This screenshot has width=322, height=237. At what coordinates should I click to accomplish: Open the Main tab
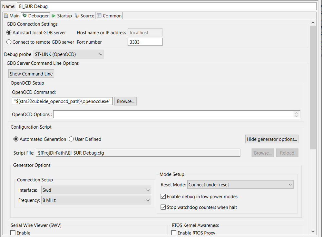coord(12,16)
